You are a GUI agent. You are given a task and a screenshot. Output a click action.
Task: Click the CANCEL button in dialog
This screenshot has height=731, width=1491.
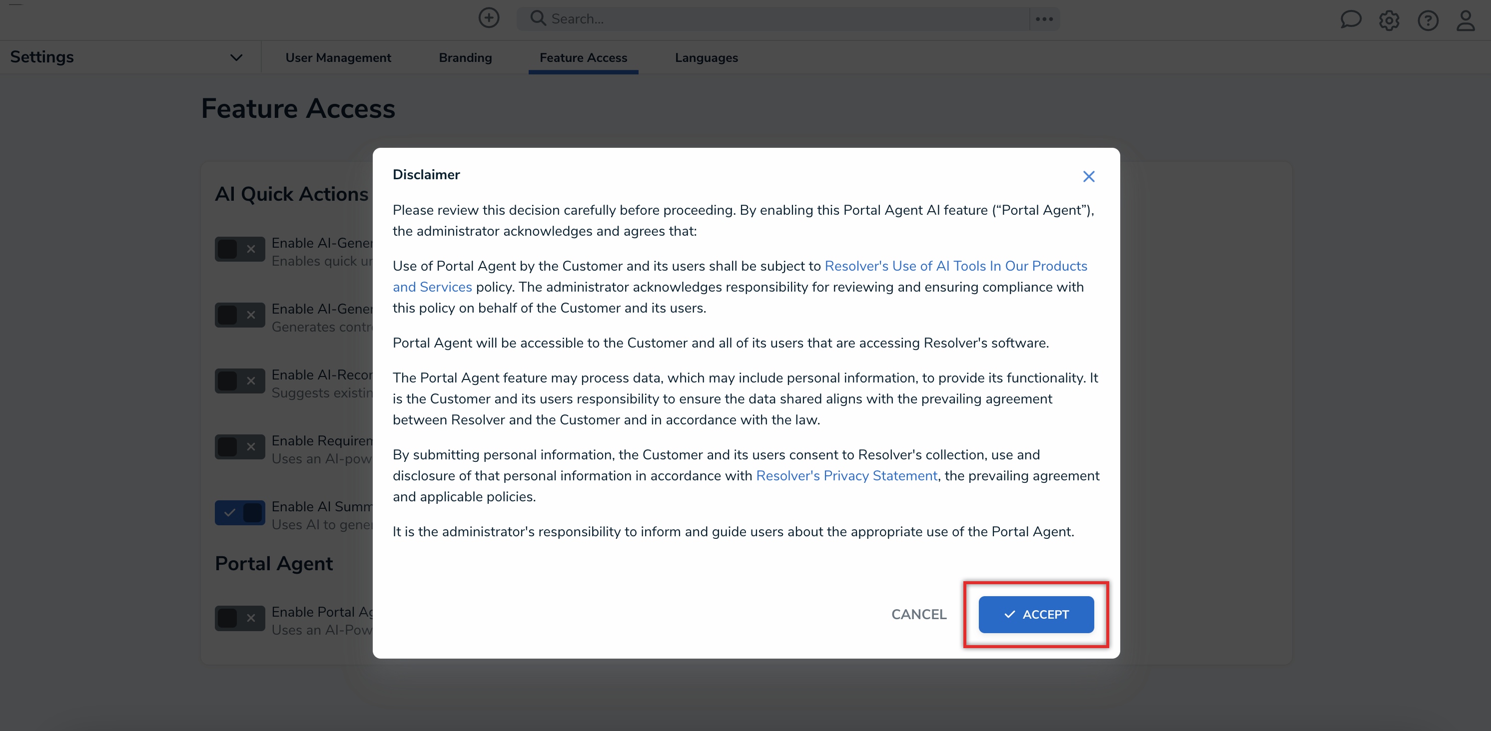coord(918,614)
